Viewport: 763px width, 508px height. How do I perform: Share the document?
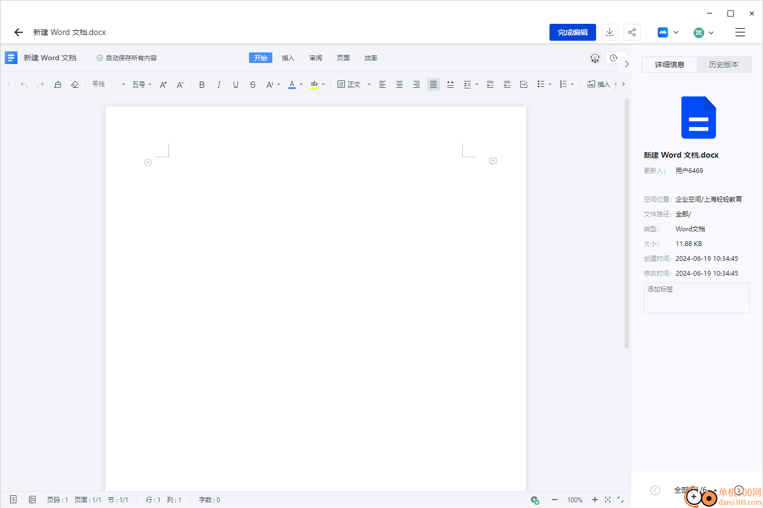coord(632,32)
